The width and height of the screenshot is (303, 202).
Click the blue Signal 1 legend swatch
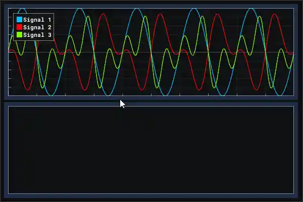point(20,19)
